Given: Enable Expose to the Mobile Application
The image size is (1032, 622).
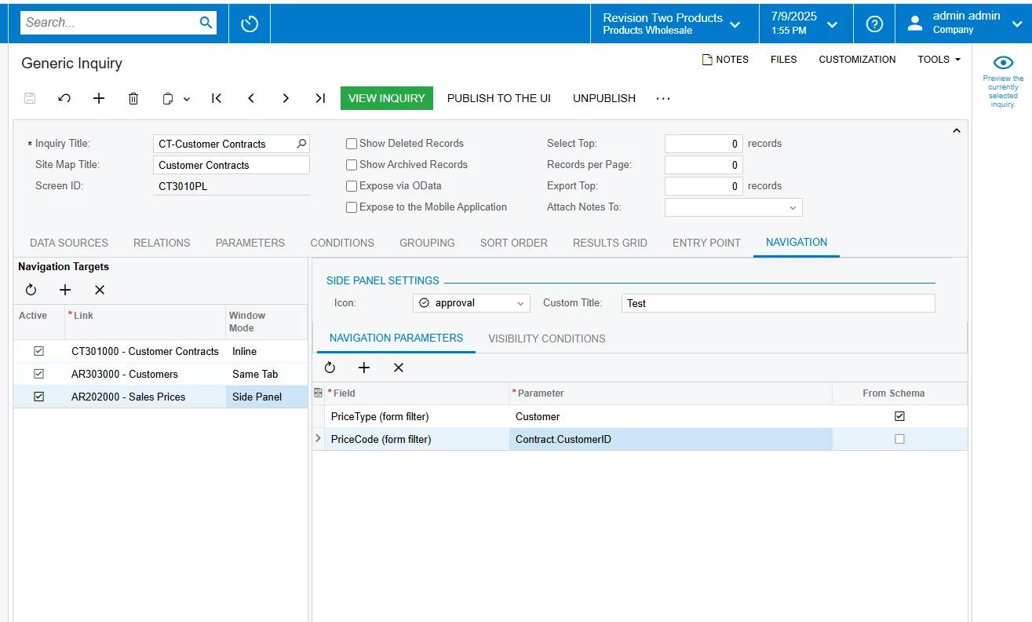Looking at the screenshot, I should pos(352,207).
